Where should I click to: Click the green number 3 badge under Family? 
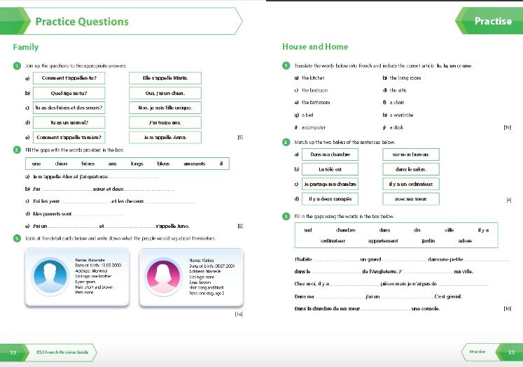(17, 238)
